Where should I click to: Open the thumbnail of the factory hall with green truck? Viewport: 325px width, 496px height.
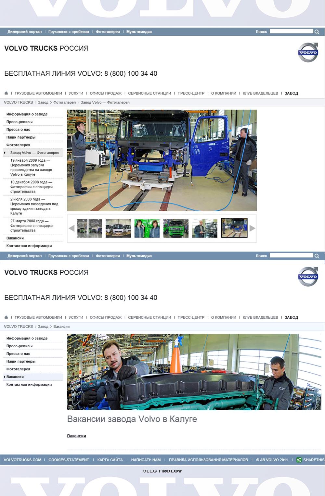[x=89, y=228]
